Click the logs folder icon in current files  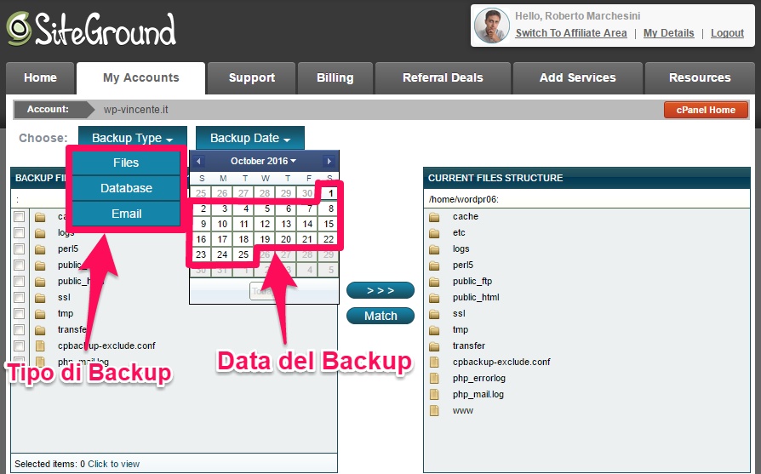pyautogui.click(x=434, y=248)
